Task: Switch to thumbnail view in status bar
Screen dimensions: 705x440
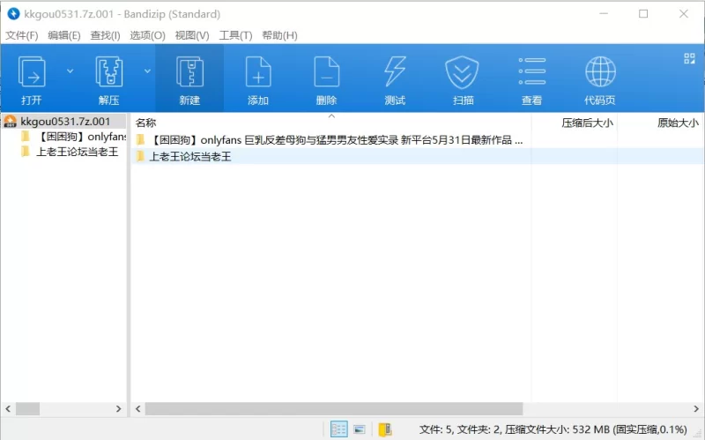Action: pos(360,429)
